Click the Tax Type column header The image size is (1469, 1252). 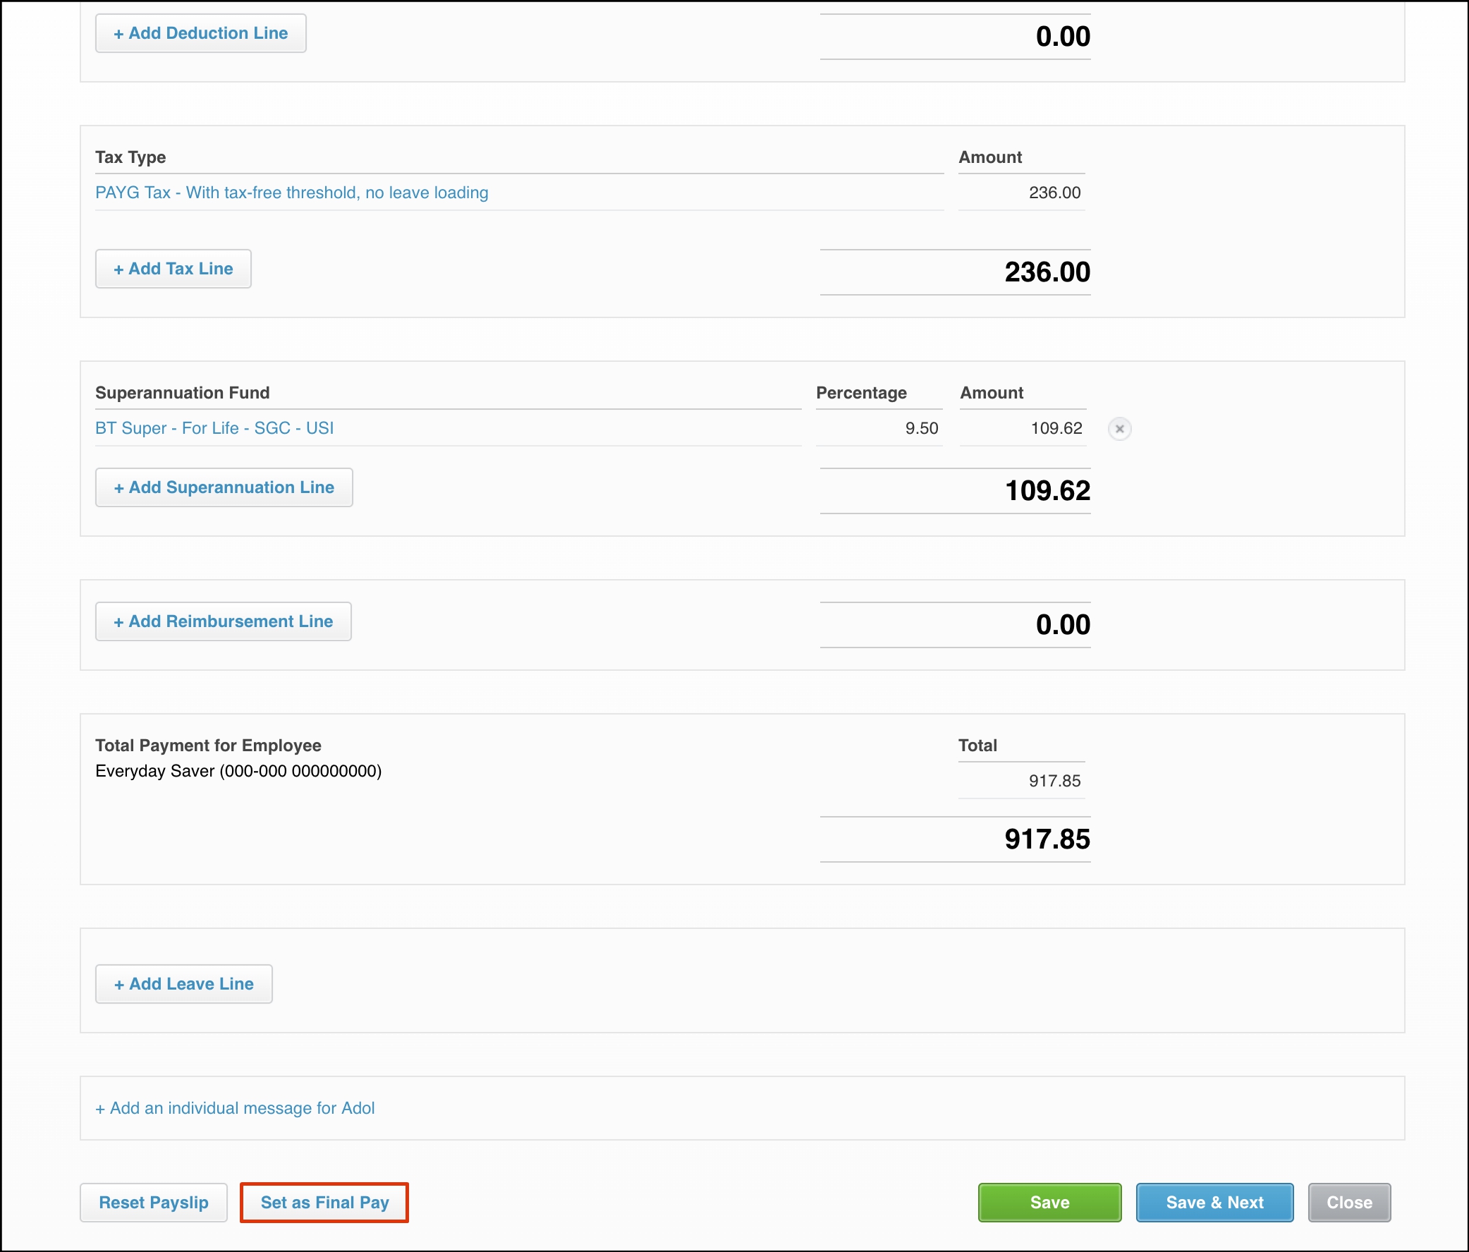coord(130,157)
